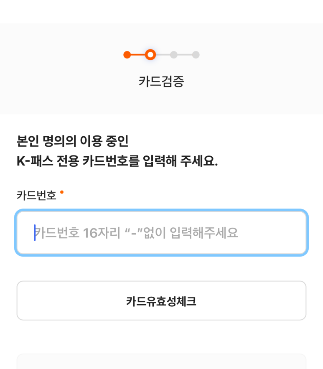The height and width of the screenshot is (369, 323).
Task: Click the third gray step dot
Action: point(174,55)
